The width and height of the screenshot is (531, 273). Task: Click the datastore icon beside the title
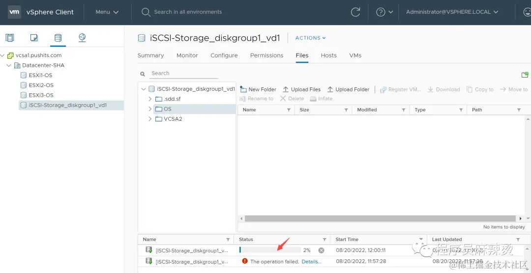pyautogui.click(x=142, y=38)
